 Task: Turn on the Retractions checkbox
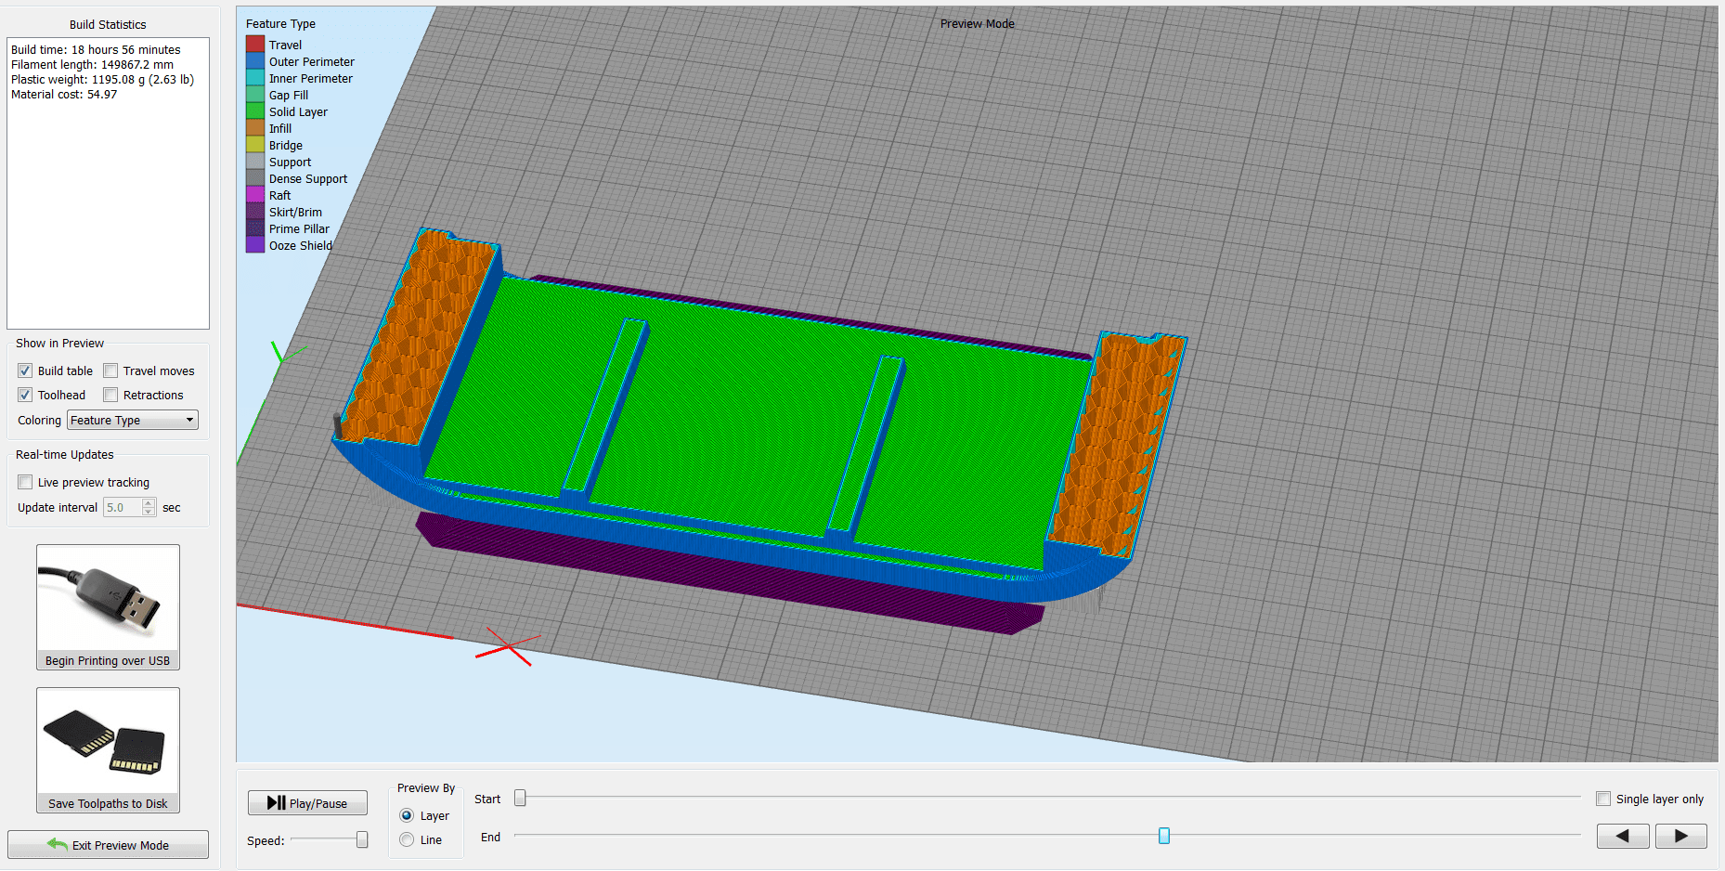click(110, 395)
